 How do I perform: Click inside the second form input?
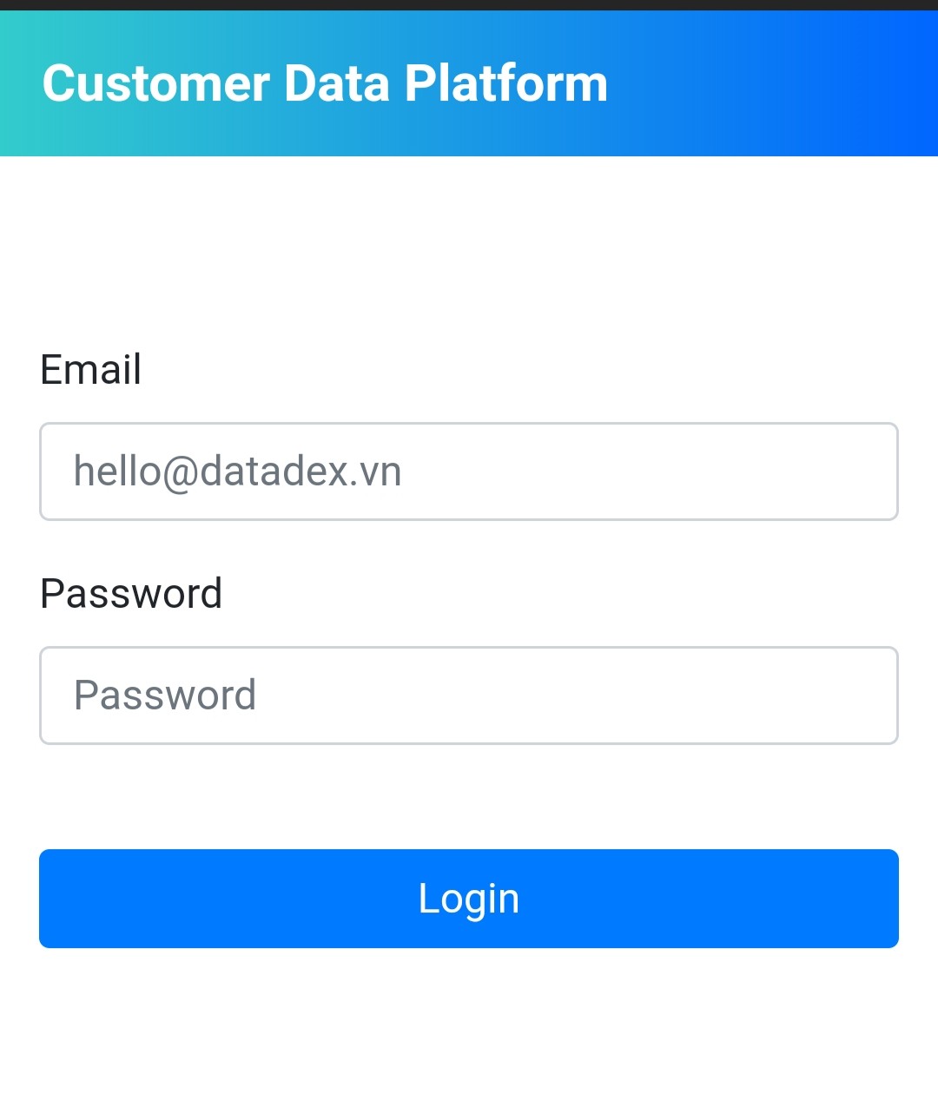(469, 695)
